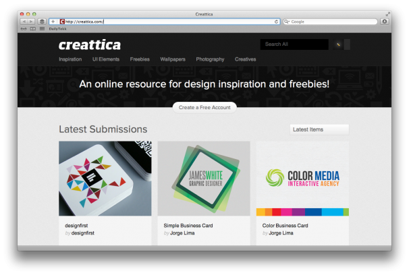Viewport: 409px width, 275px height.
Task: Click Create a Free Account button
Action: point(204,108)
